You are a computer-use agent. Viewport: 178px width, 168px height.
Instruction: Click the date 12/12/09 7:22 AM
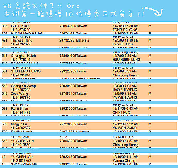click(126, 124)
